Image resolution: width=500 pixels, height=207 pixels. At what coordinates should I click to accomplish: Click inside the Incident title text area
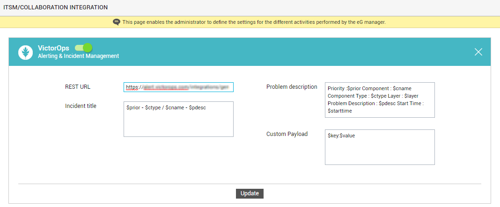[x=178, y=119]
